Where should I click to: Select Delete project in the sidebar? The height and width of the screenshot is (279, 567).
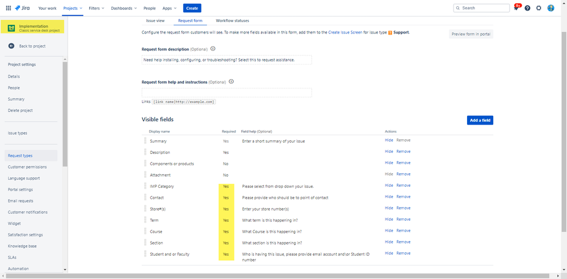pos(20,110)
